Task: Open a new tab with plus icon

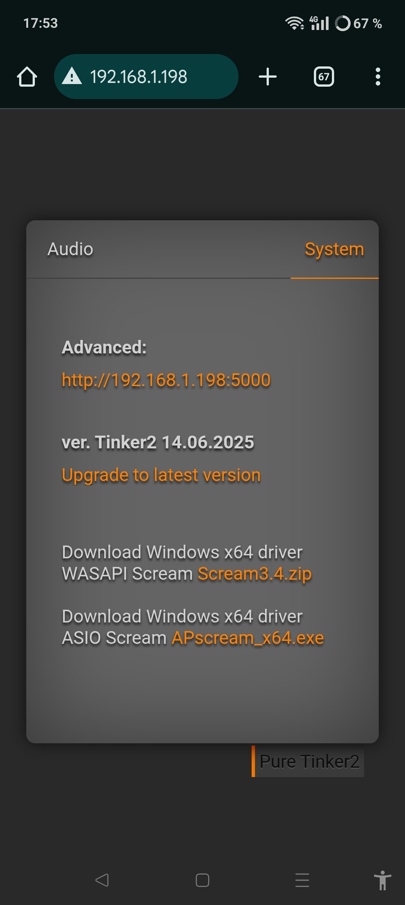Action: 268,77
